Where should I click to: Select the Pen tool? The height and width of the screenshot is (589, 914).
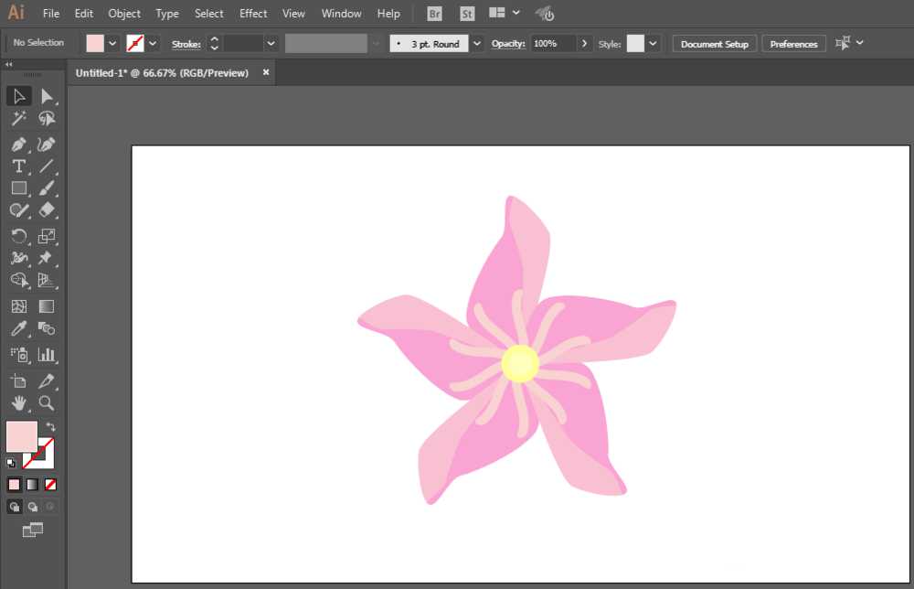click(x=18, y=145)
